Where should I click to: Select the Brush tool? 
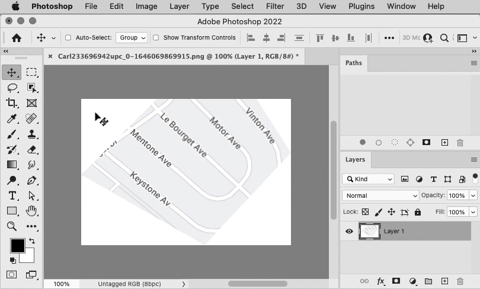click(12, 134)
